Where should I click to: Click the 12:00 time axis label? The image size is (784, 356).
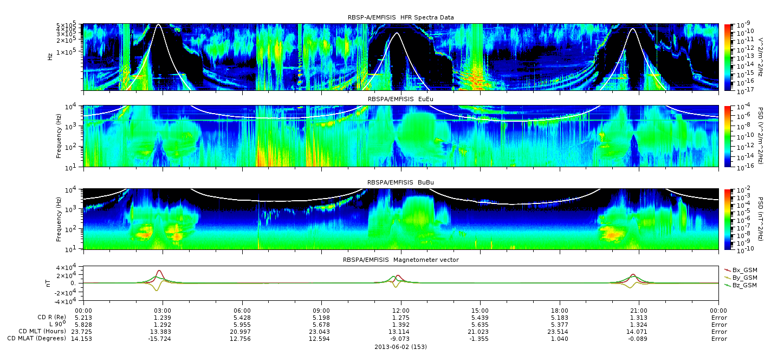tap(401, 311)
